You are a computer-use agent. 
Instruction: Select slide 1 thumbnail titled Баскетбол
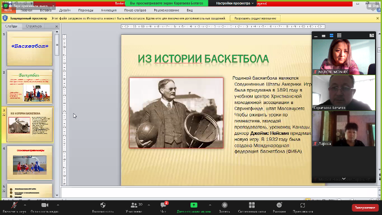click(x=29, y=48)
